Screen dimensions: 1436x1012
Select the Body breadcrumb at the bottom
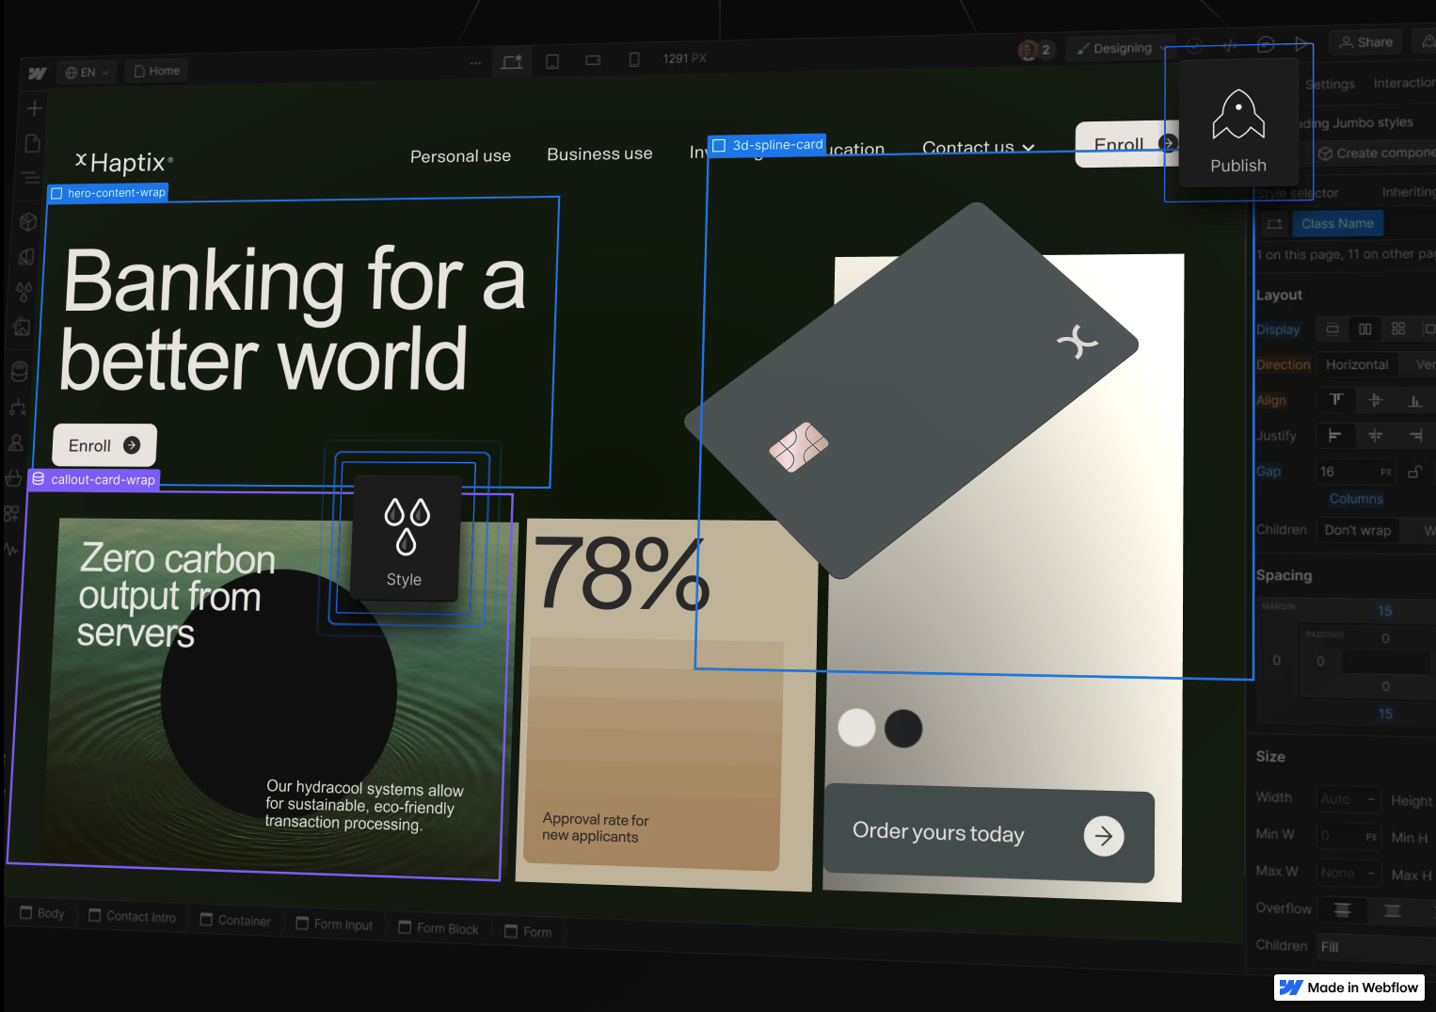click(41, 913)
